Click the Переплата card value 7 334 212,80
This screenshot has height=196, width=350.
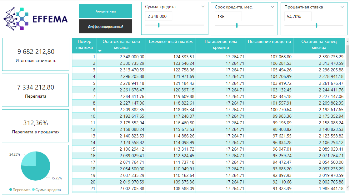pos(36,87)
